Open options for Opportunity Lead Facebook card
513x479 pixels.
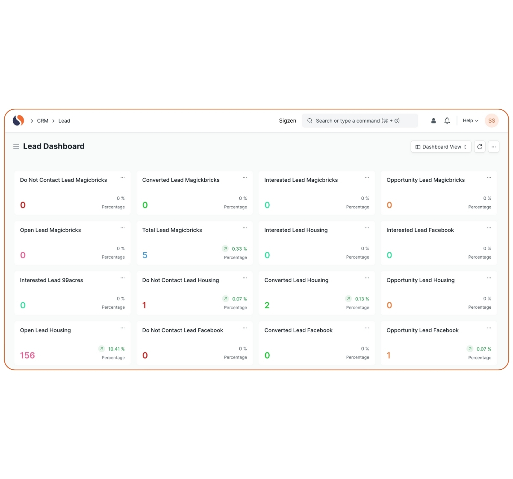(x=489, y=328)
